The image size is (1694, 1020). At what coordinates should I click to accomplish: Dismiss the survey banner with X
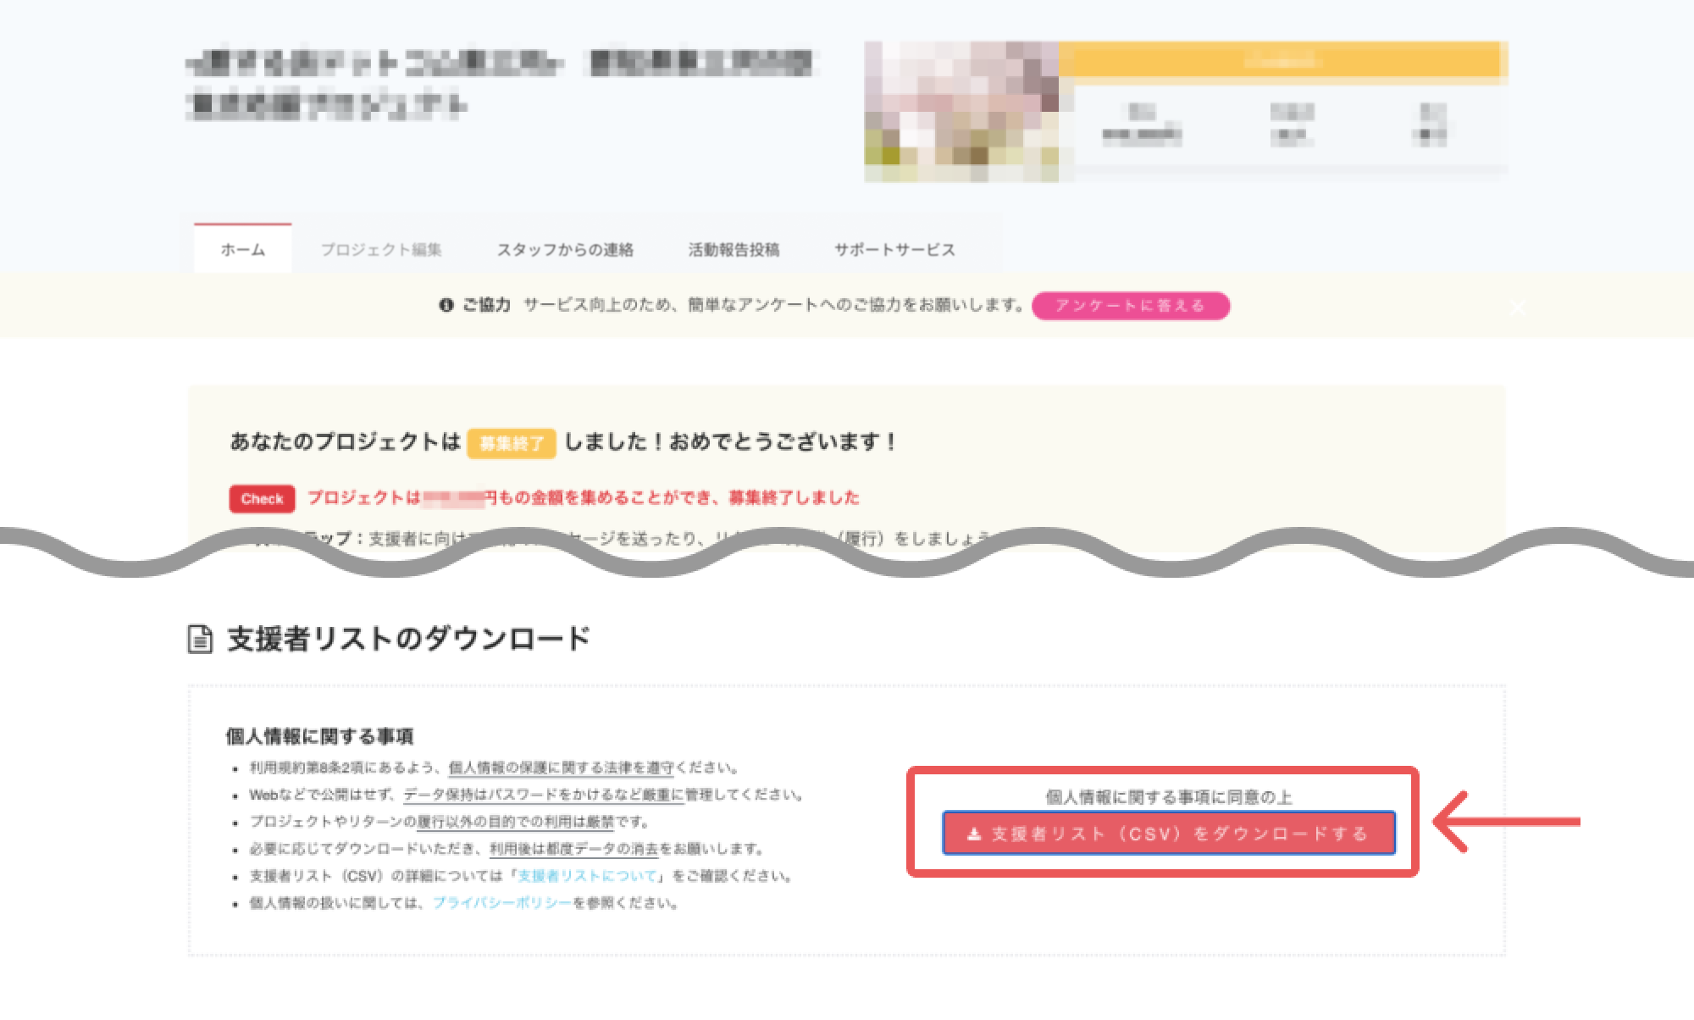click(1517, 308)
